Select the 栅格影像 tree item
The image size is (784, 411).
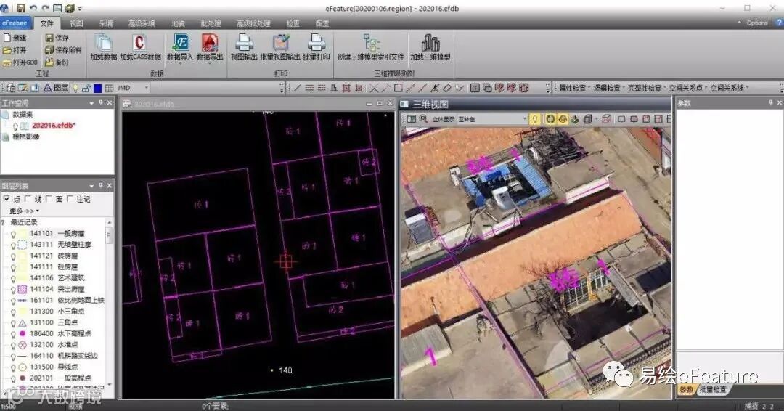point(26,137)
